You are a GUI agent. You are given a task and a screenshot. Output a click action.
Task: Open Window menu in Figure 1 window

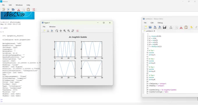[52, 27]
